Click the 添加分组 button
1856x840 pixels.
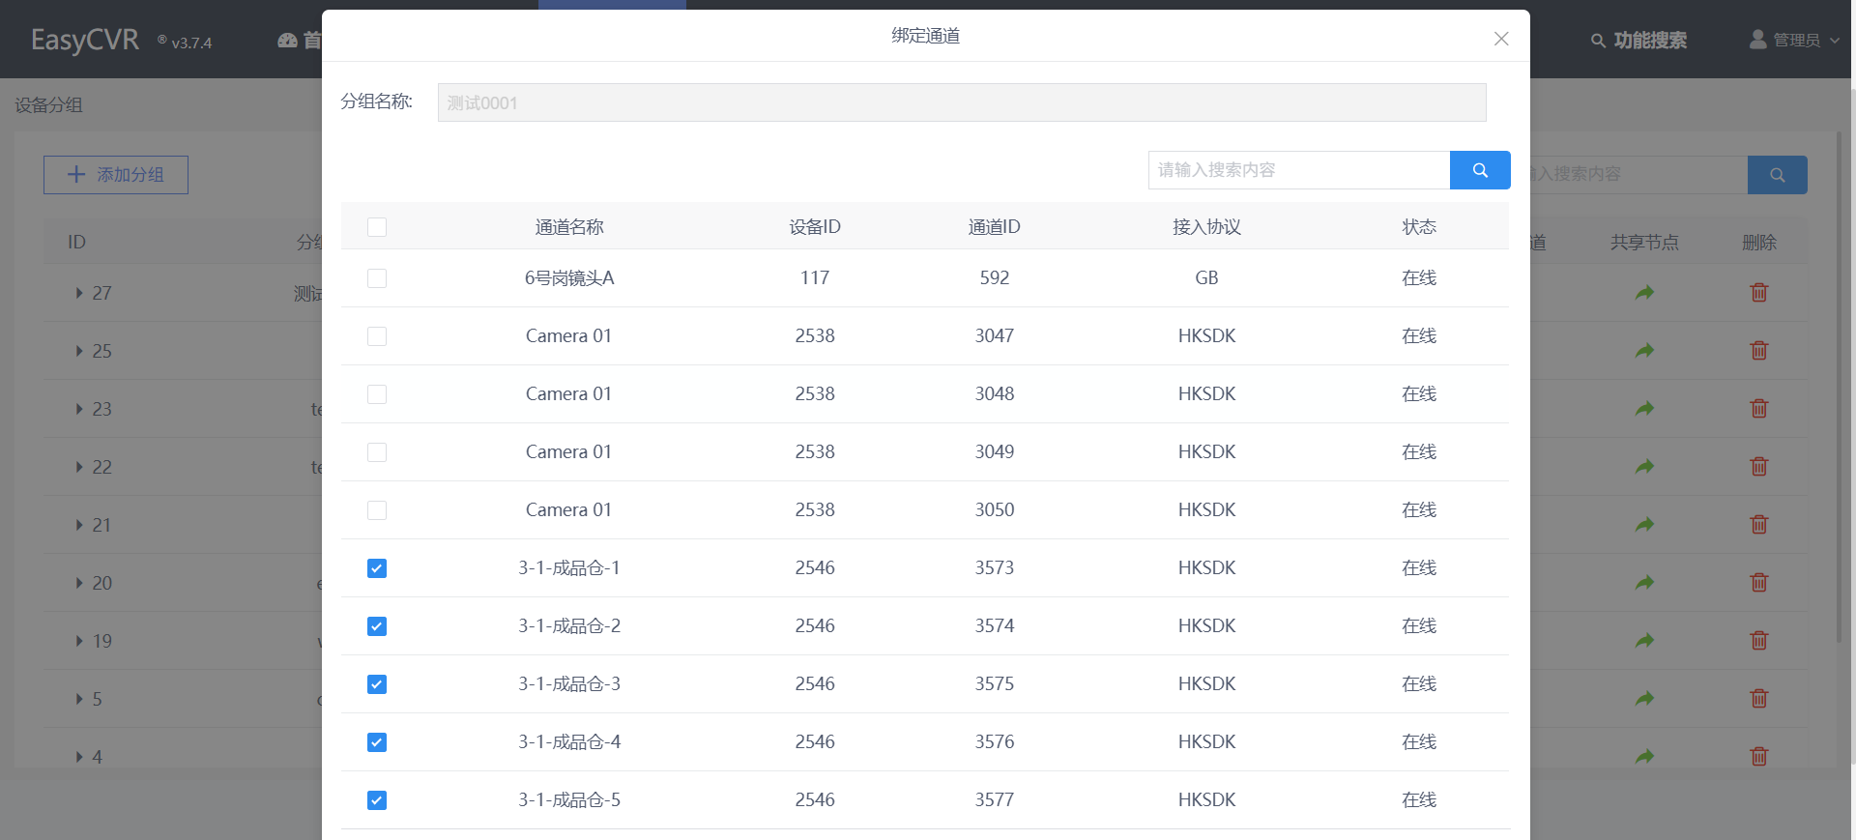pos(116,175)
